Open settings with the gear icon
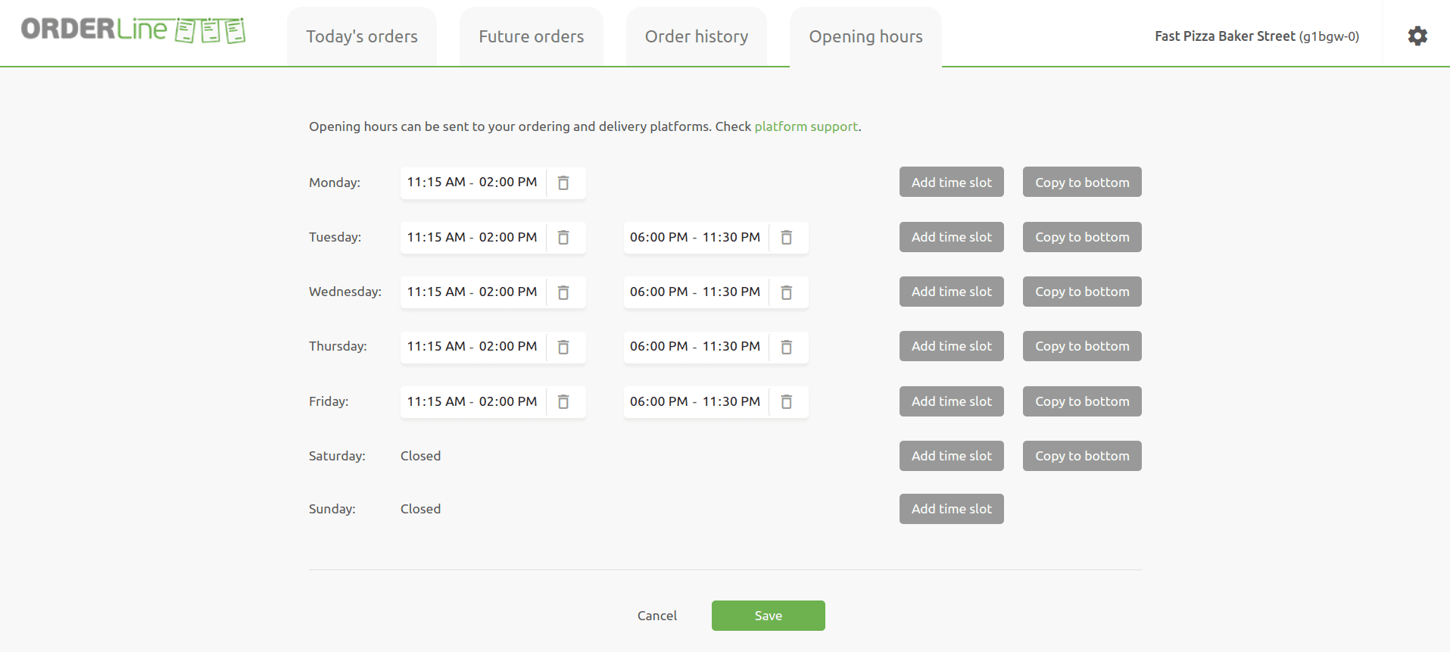Image resolution: width=1450 pixels, height=652 pixels. [x=1417, y=36]
